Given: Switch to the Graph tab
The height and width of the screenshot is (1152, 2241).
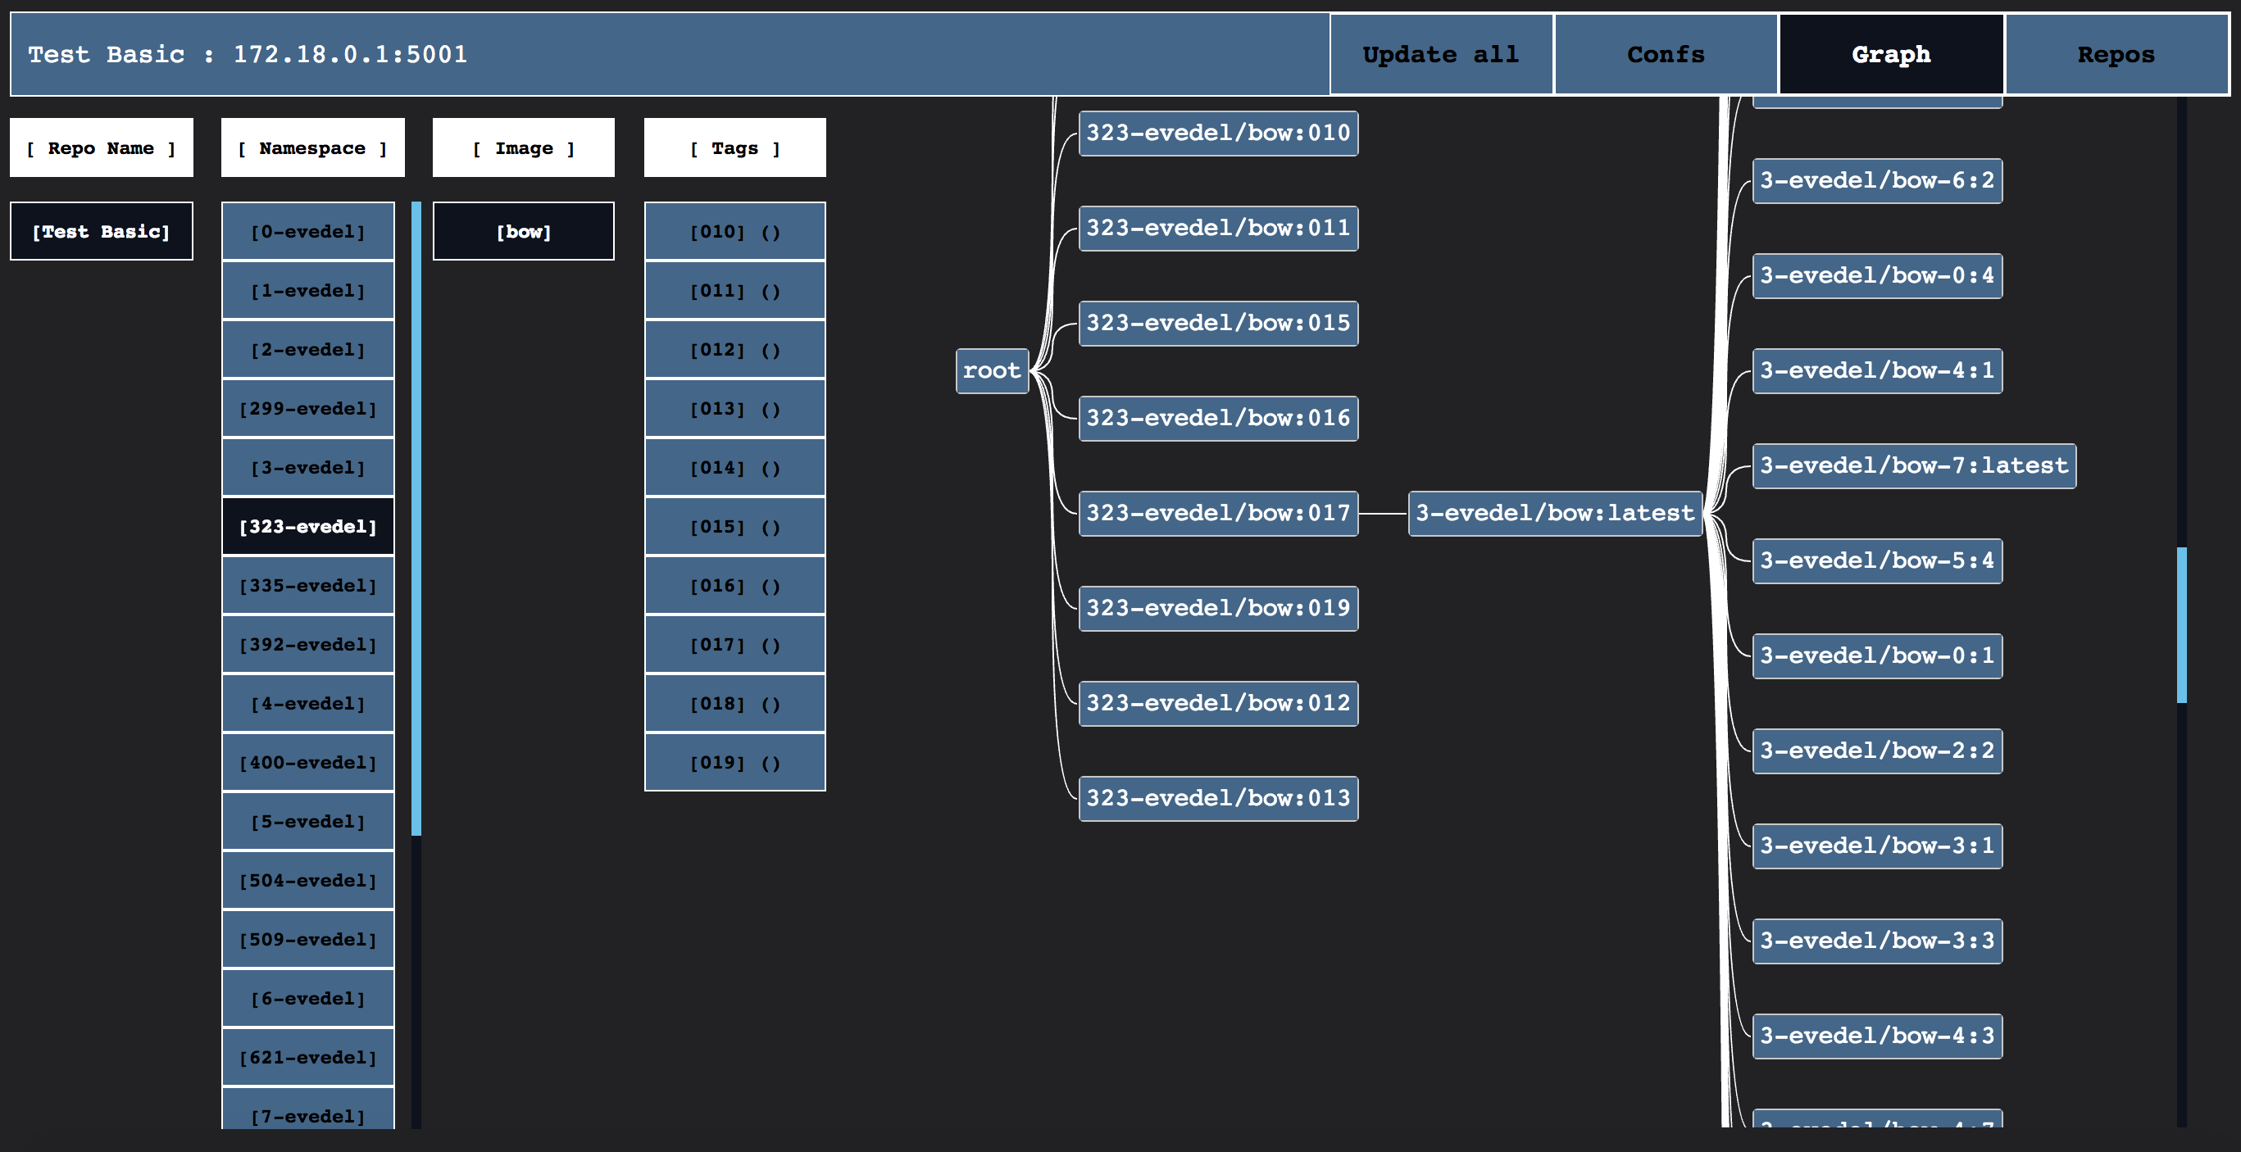Looking at the screenshot, I should pos(1890,54).
